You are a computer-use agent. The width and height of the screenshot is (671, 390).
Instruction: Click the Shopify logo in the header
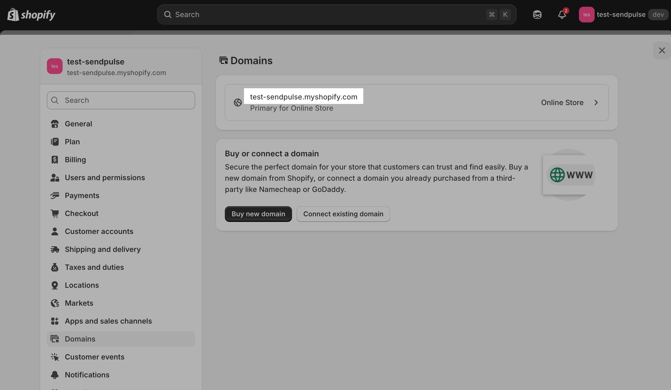pos(31,15)
